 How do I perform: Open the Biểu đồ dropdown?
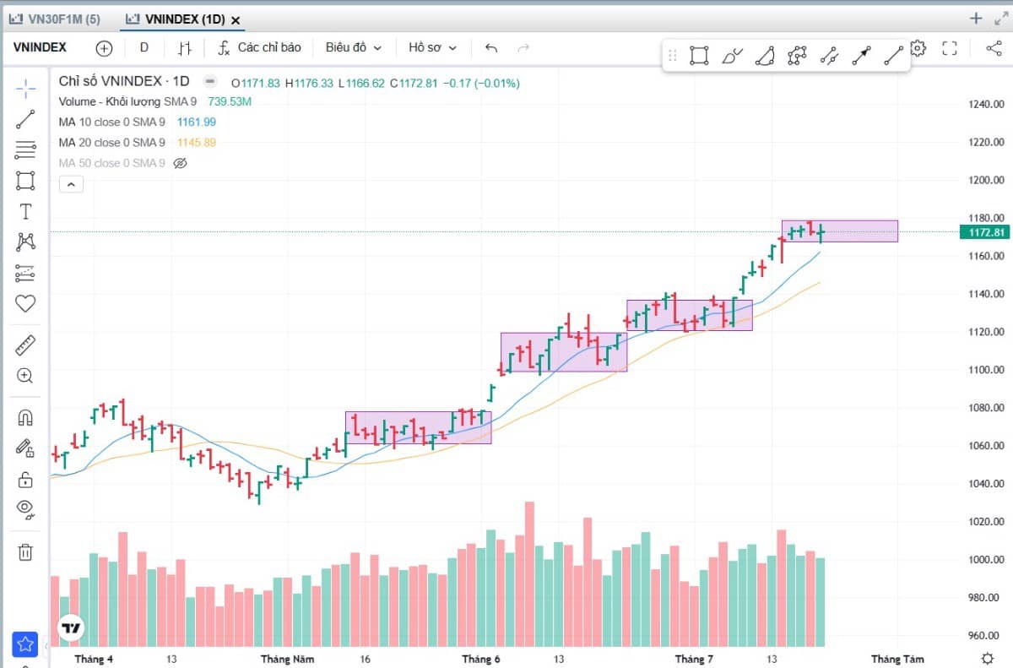[354, 48]
